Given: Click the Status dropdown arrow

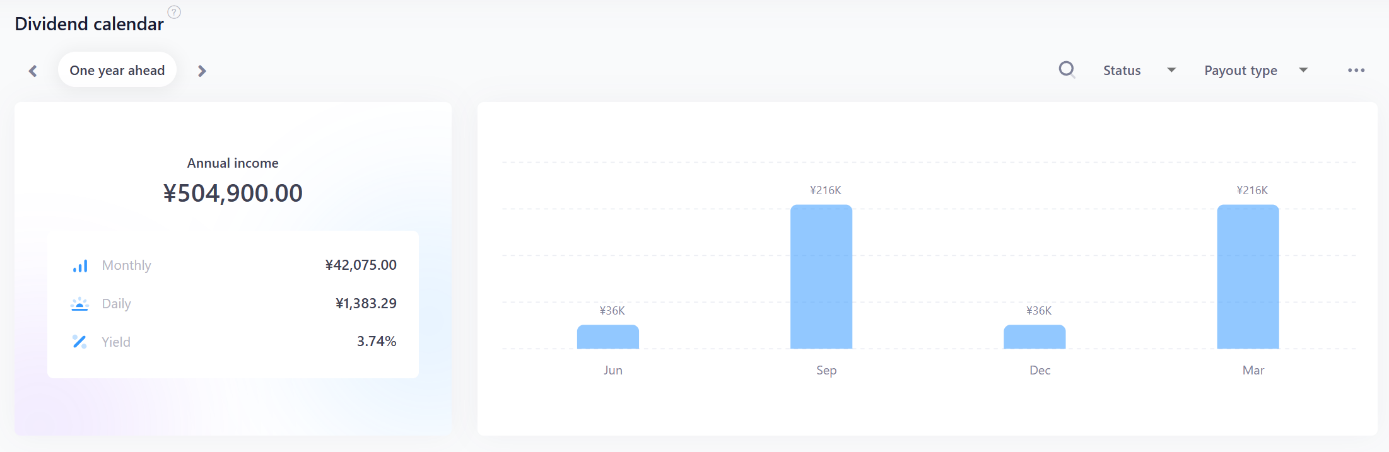Looking at the screenshot, I should (1171, 70).
